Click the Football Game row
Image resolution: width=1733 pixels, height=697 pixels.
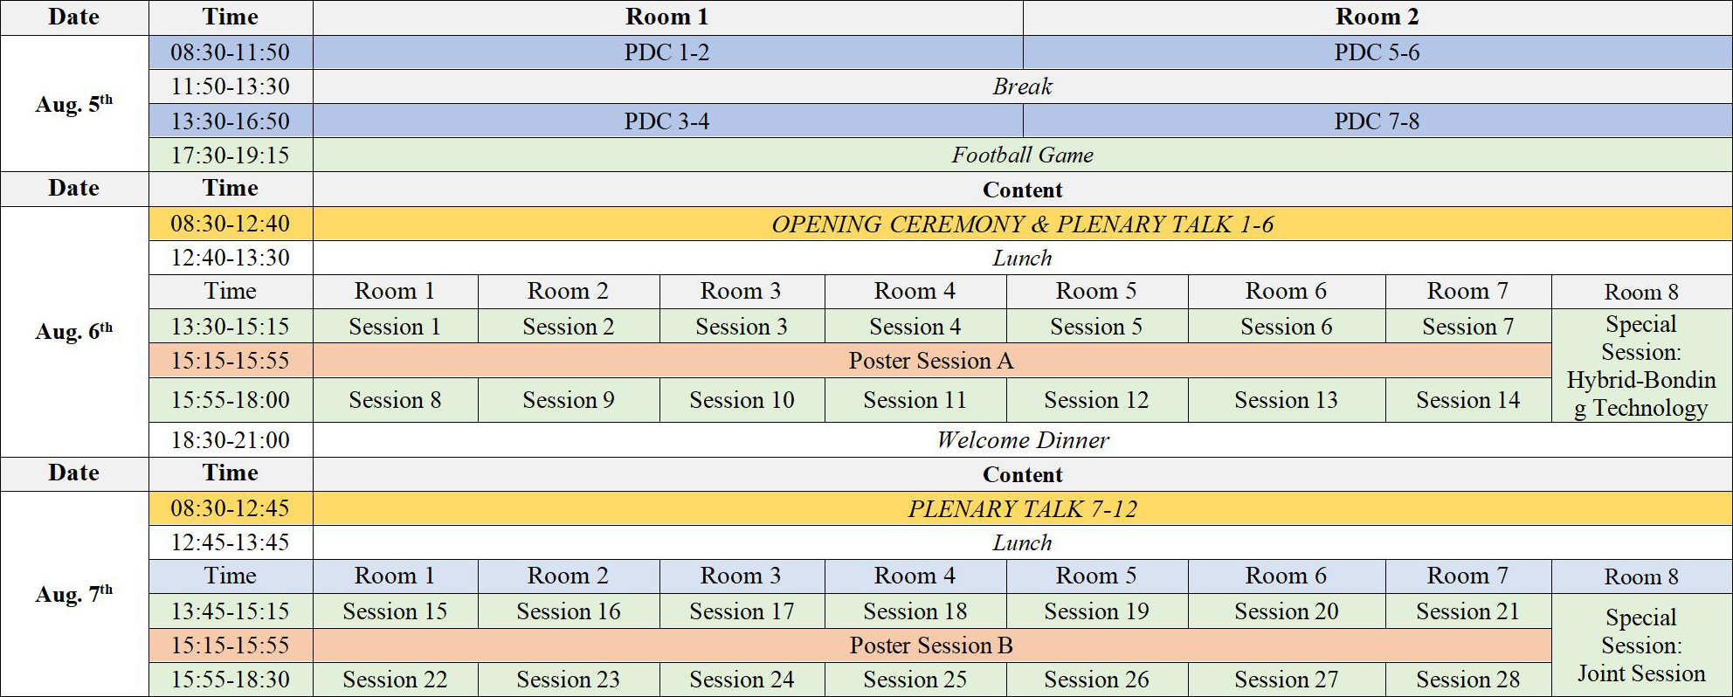[1022, 155]
